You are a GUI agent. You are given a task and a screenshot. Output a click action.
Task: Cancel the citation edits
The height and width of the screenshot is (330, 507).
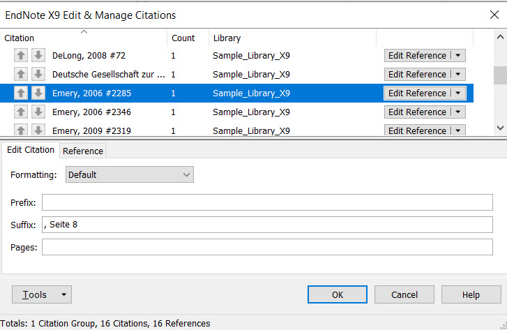click(x=404, y=294)
